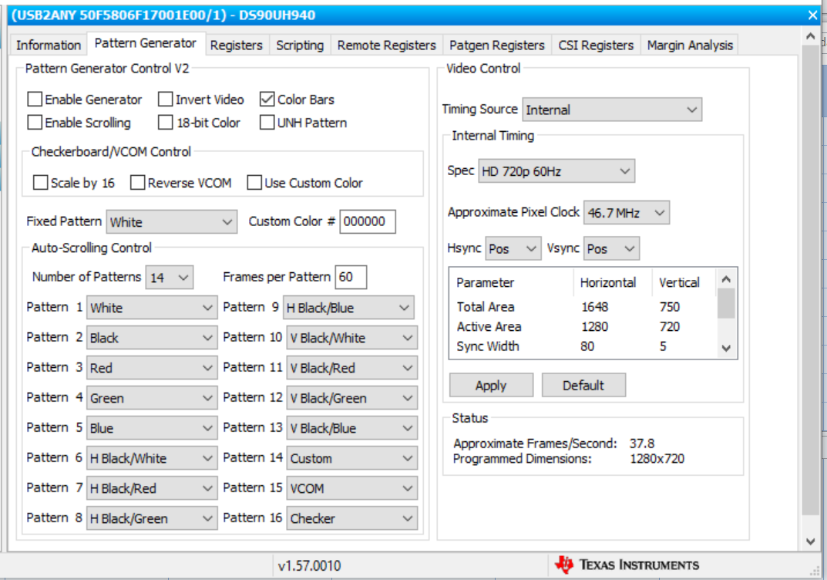Switch to the Scripting tab
Image resolution: width=827 pixels, height=580 pixels.
click(300, 46)
